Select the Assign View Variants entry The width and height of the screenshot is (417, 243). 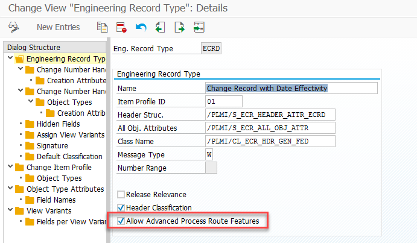pos(71,135)
